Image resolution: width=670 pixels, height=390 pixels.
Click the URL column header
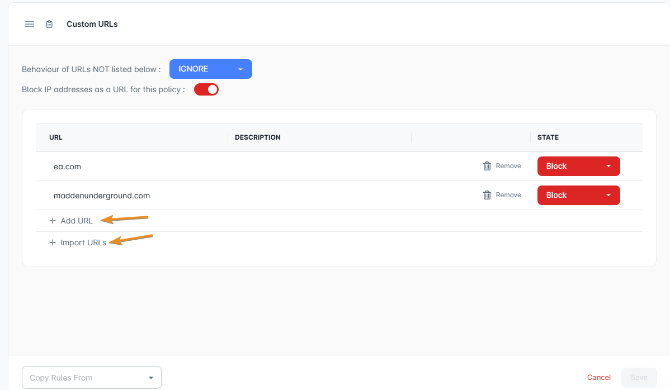(x=55, y=137)
